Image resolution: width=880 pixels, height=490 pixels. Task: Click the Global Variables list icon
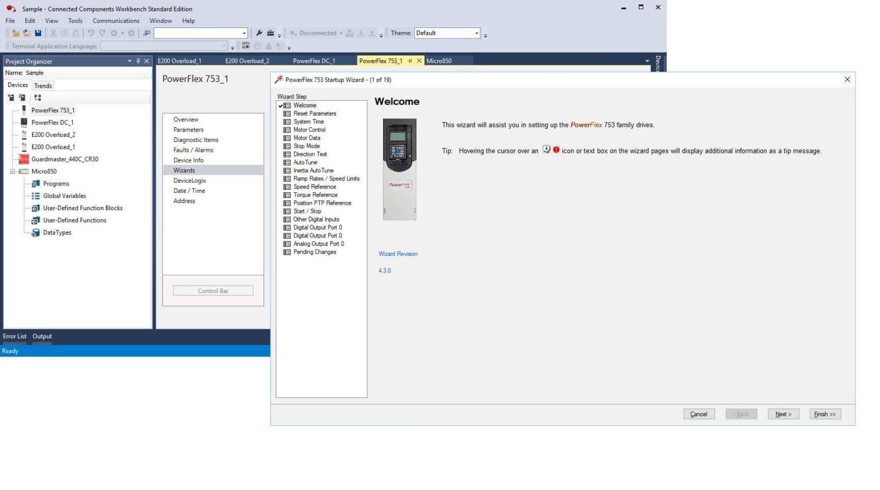(x=36, y=196)
